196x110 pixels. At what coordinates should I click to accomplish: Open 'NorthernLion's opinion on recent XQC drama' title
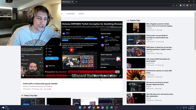pyautogui.click(x=159, y=72)
